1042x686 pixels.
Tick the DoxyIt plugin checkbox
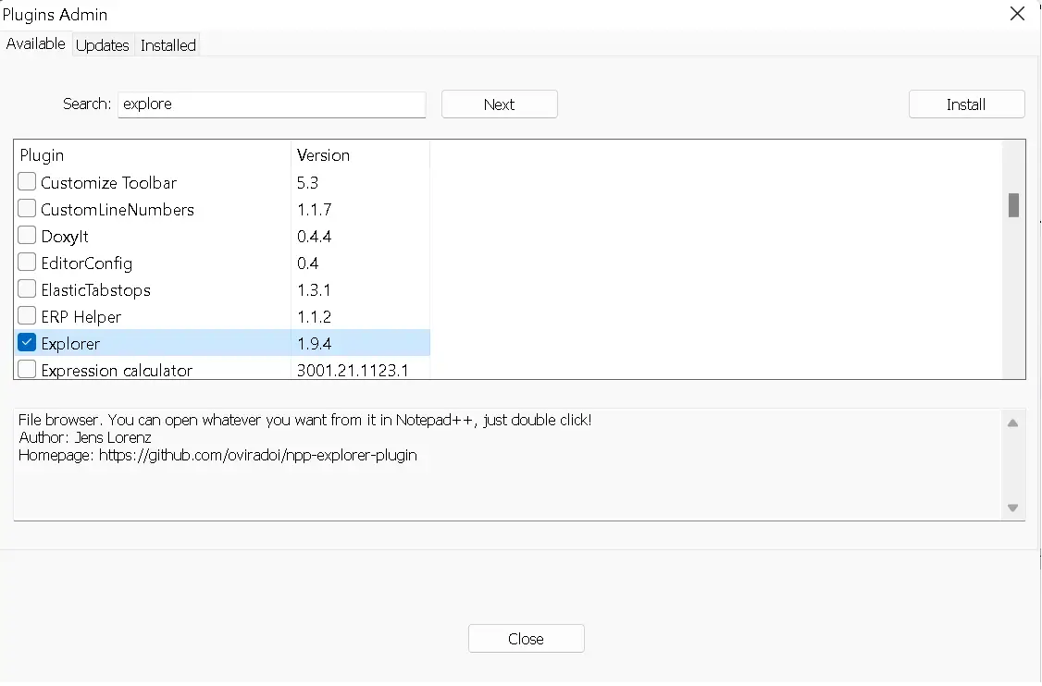coord(27,235)
